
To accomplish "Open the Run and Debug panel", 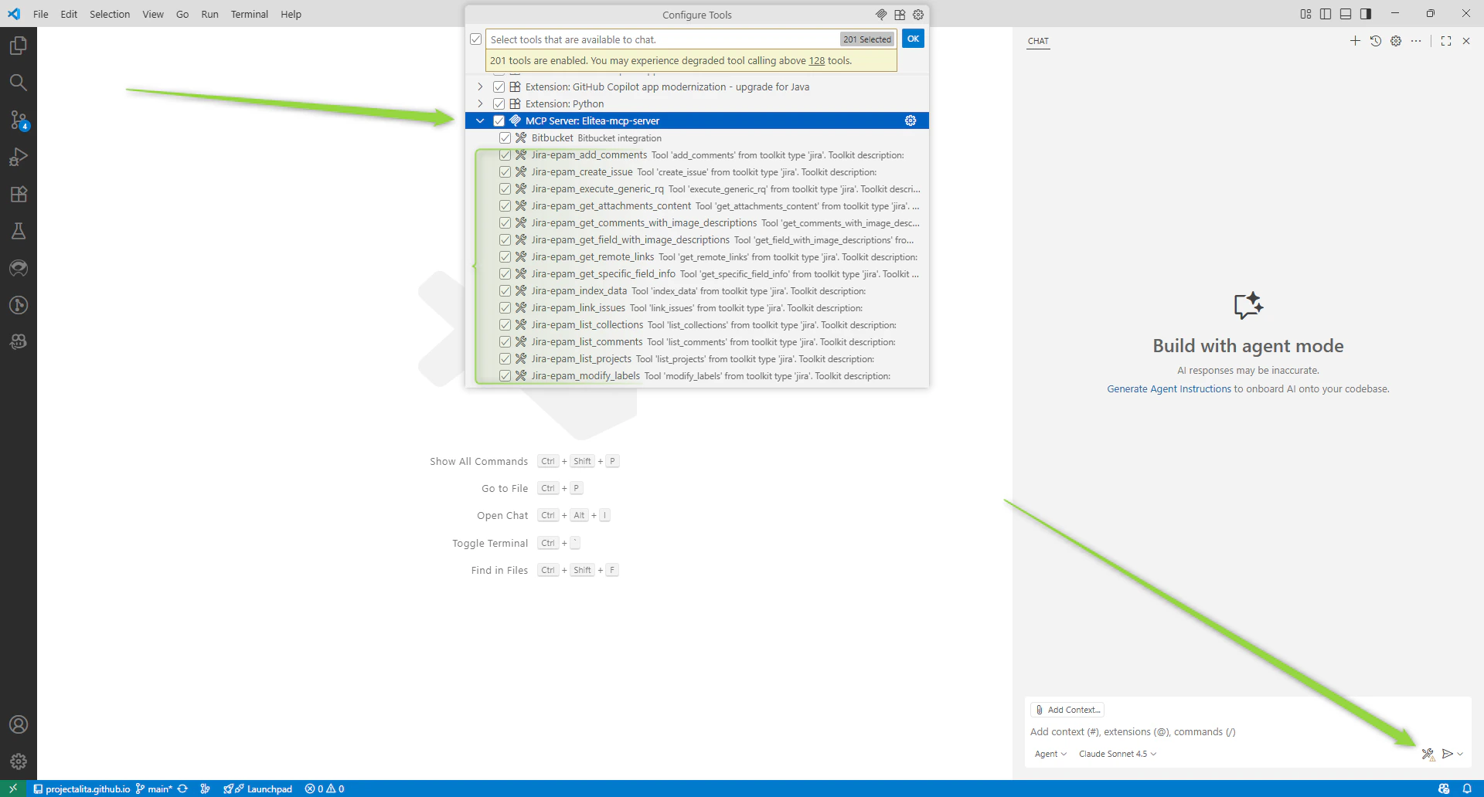I will click(x=19, y=157).
